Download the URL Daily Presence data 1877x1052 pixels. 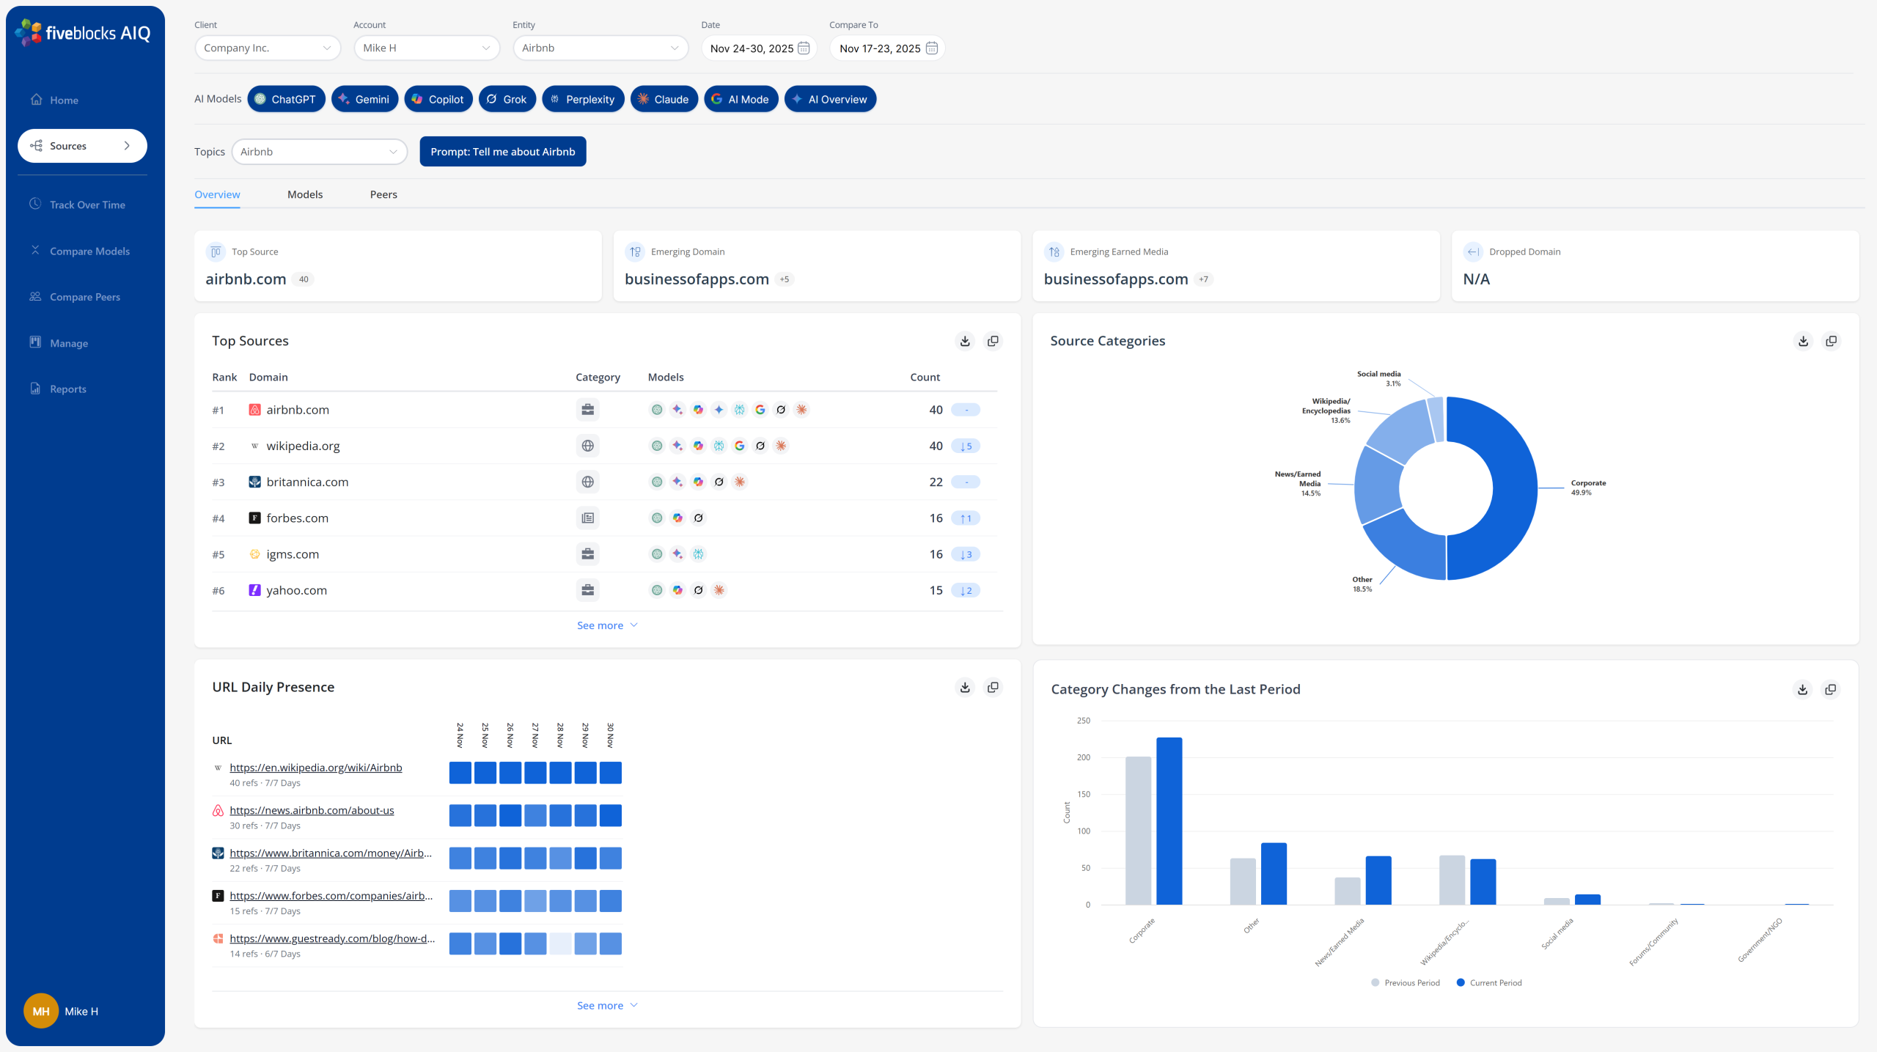[965, 687]
